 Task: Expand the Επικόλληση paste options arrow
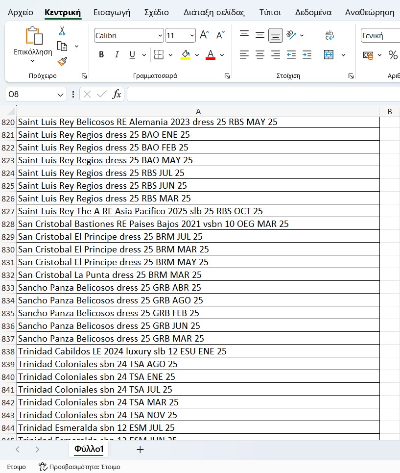pos(32,61)
